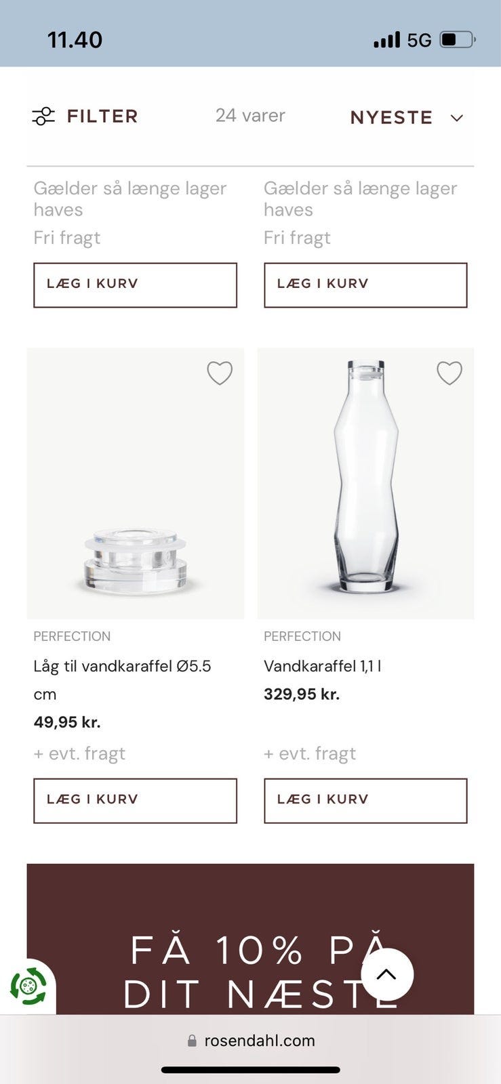Add Vandkaraffel 1,1 l to cart
Image resolution: width=501 pixels, height=1084 pixels.
(x=365, y=800)
